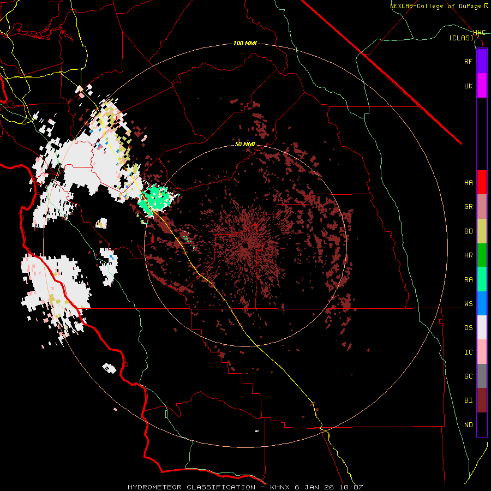Select the BD olive yellow legend swatch

pyautogui.click(x=482, y=231)
